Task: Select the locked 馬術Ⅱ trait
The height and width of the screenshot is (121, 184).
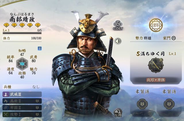Action: pyautogui.click(x=22, y=101)
